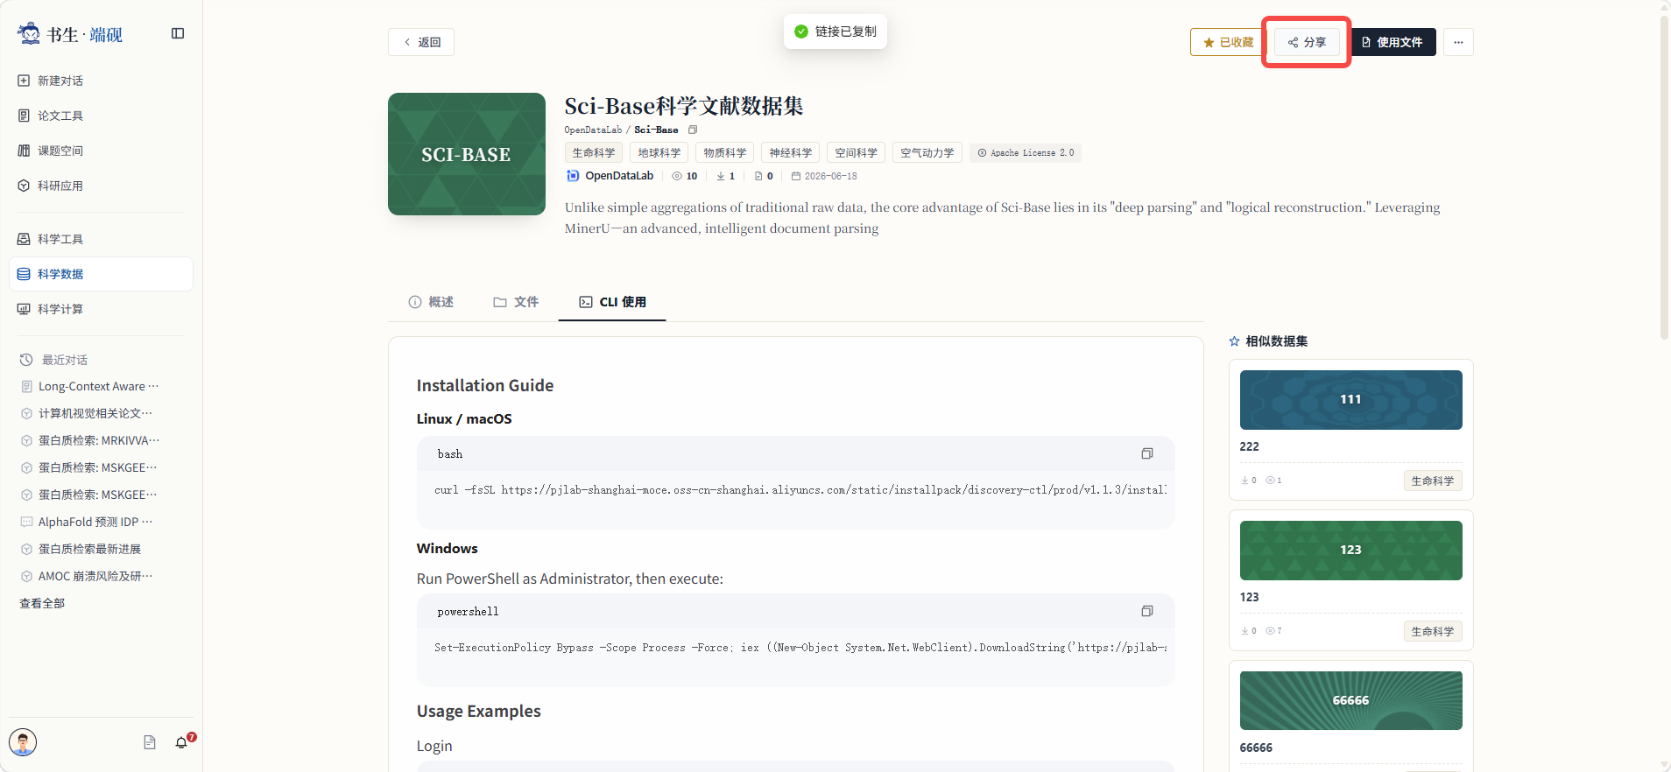Click the Sci-Base科学文献数据集 title
1671x772 pixels.
pos(684,106)
